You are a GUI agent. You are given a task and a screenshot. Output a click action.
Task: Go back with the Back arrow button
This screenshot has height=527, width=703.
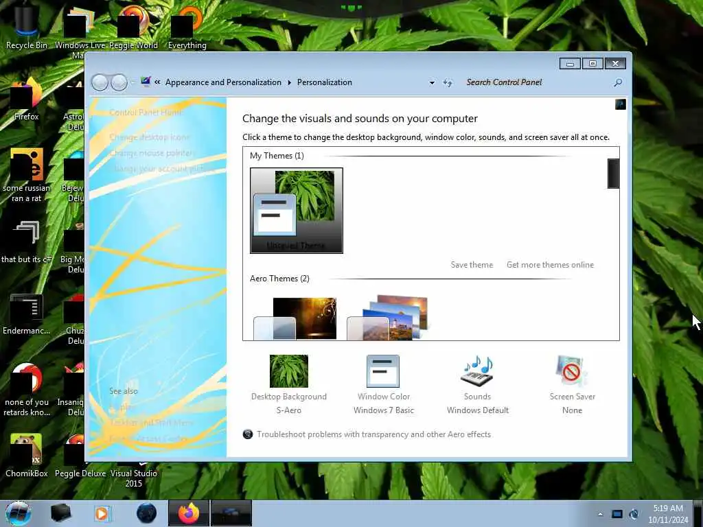pos(100,82)
